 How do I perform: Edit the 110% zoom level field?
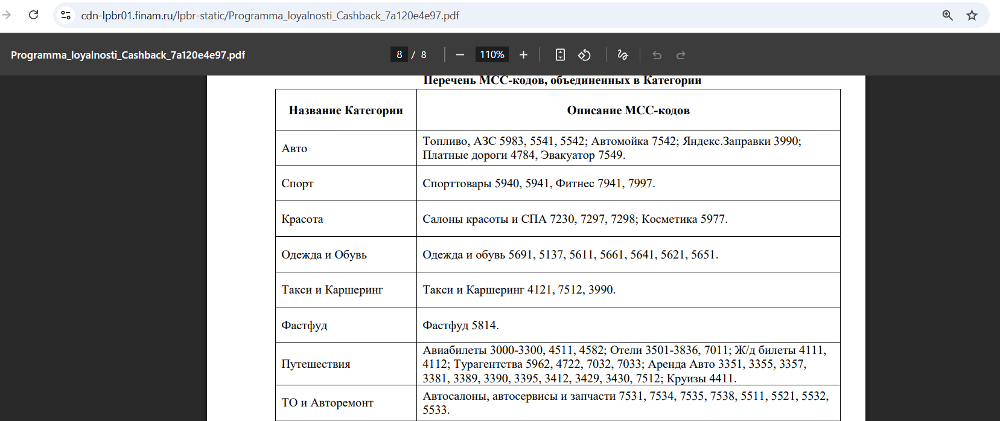(x=492, y=55)
